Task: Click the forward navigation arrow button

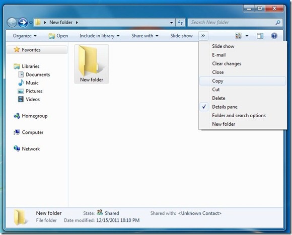Action: point(23,23)
